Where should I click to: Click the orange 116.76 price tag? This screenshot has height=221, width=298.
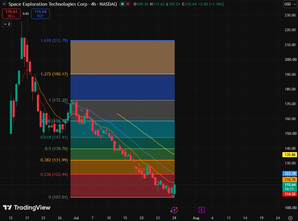coord(290,179)
